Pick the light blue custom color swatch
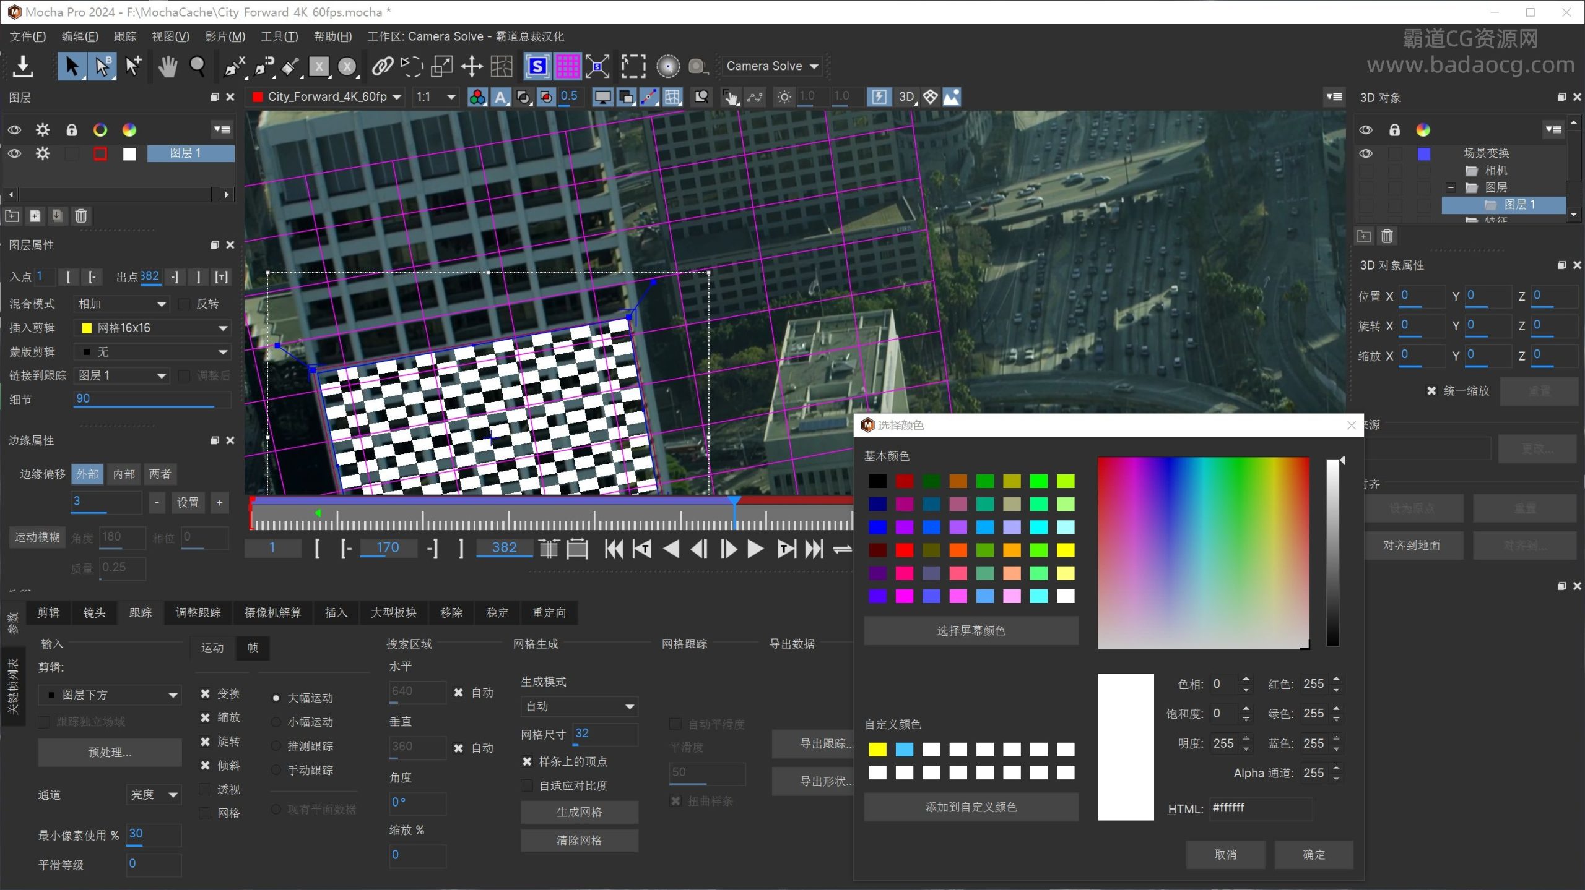Image resolution: width=1585 pixels, height=890 pixels. tap(904, 750)
